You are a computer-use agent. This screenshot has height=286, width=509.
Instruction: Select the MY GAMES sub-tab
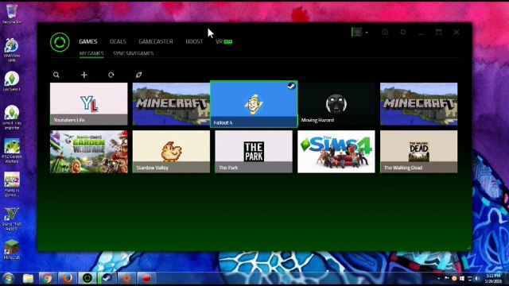[x=91, y=53]
